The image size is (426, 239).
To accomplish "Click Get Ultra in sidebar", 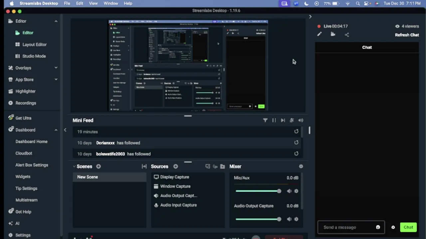I will (23, 118).
